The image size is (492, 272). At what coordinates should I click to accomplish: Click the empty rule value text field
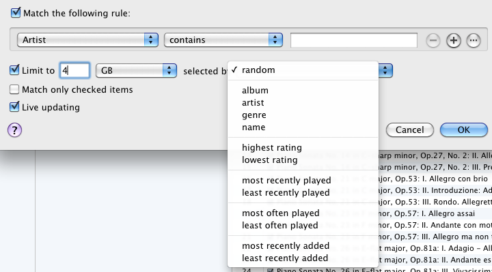pos(354,40)
